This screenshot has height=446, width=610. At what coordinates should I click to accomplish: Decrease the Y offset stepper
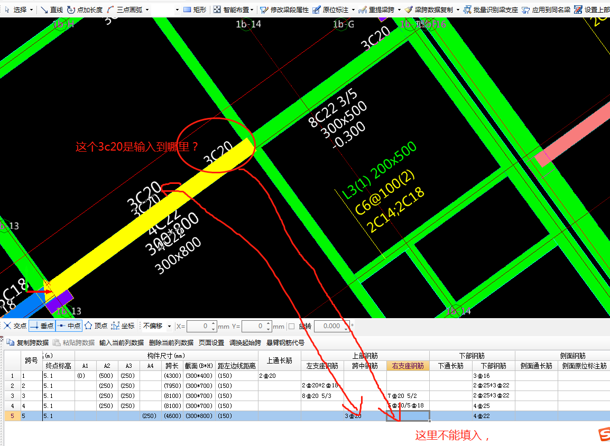[269, 329]
